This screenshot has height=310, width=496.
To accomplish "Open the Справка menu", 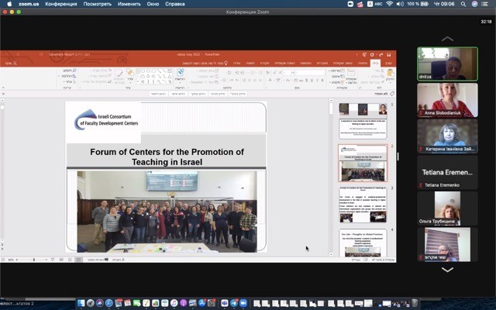I will point(175,4).
